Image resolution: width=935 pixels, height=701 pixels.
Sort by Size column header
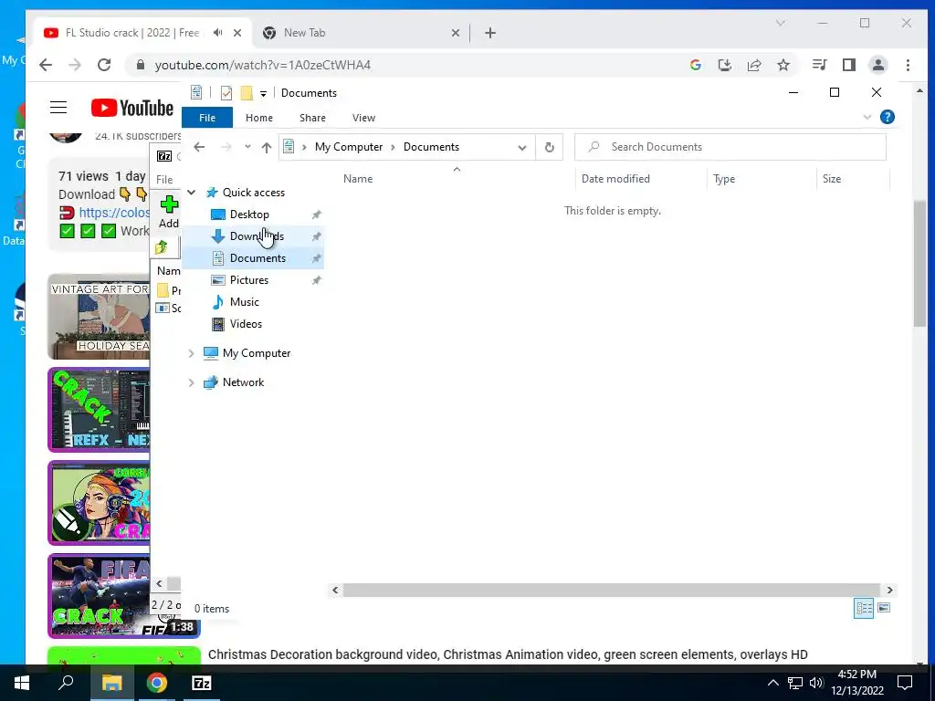tap(831, 178)
